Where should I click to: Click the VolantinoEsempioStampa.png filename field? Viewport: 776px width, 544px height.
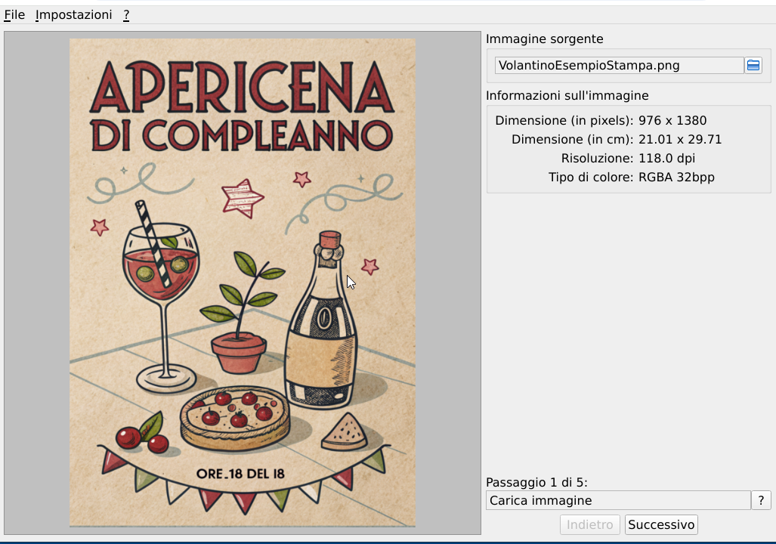[x=618, y=66]
